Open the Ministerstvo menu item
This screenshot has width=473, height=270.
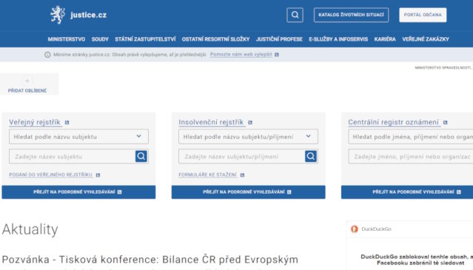(x=67, y=39)
